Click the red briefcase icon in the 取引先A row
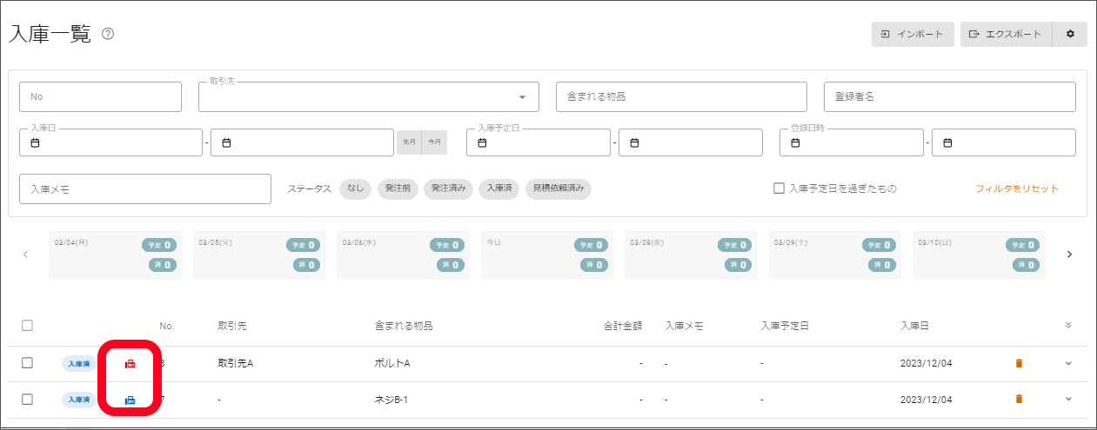The height and width of the screenshot is (430, 1097). click(x=130, y=364)
